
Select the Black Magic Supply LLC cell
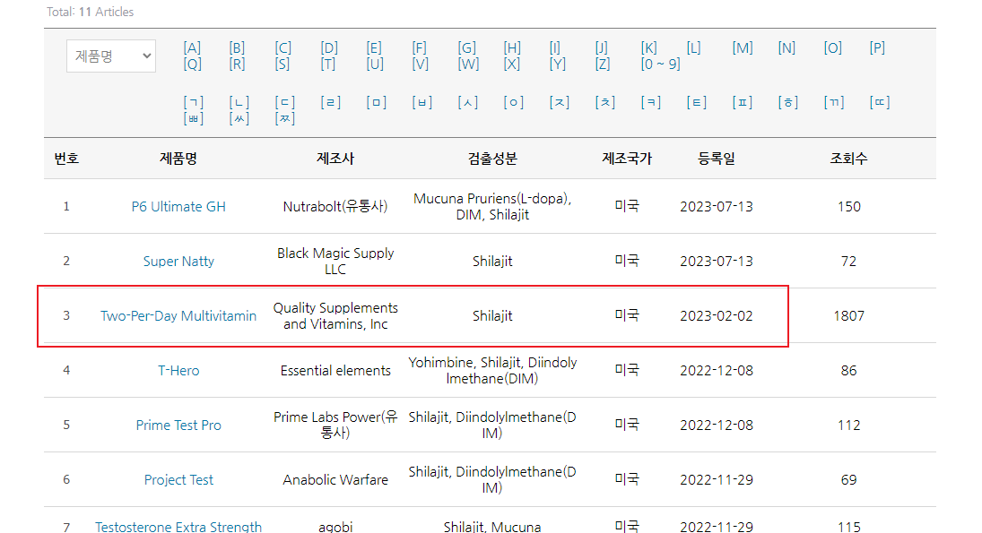(x=335, y=261)
